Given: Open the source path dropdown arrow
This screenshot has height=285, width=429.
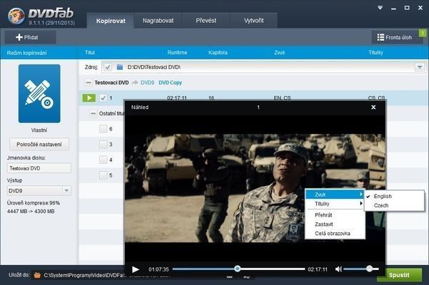Looking at the screenshot, I should [420, 67].
